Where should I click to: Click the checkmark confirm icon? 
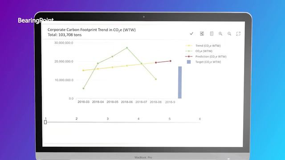pos(191,34)
